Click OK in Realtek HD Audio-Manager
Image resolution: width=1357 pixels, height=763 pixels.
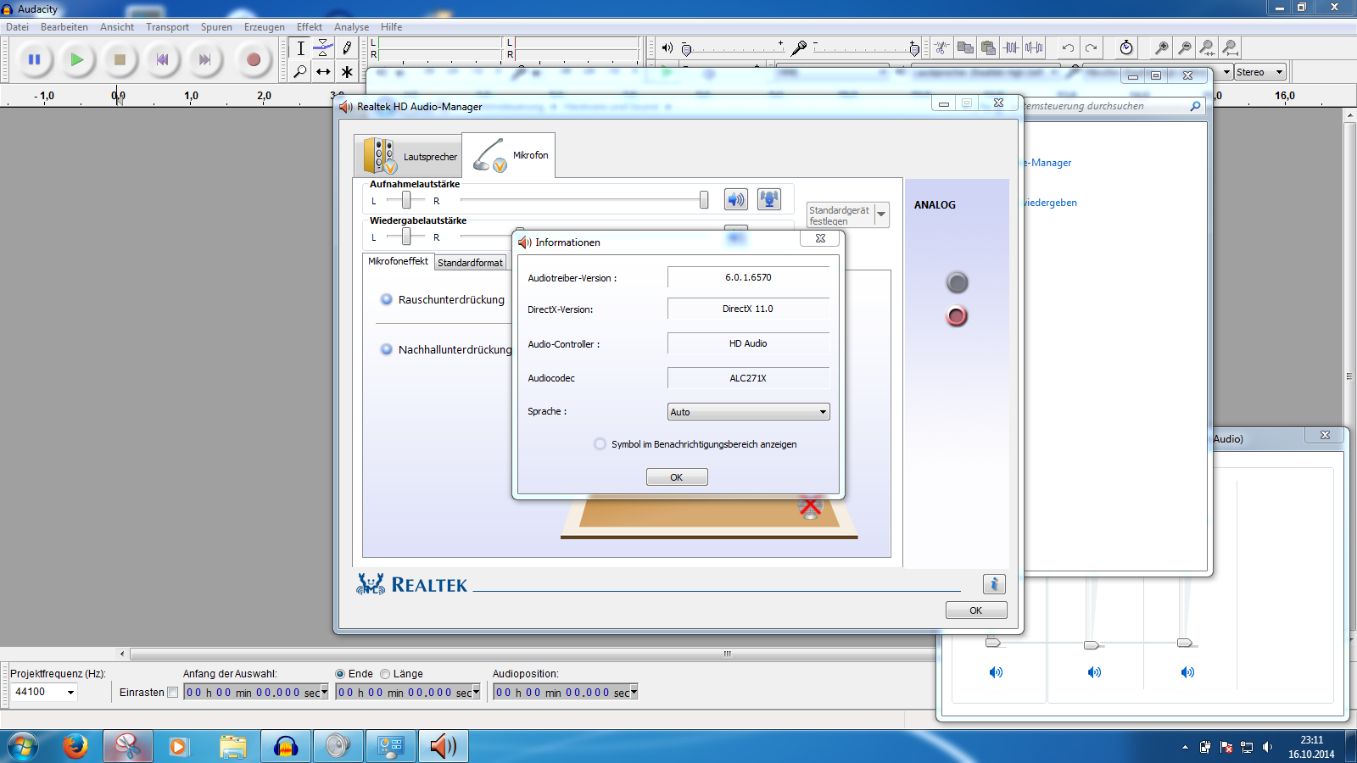(x=976, y=610)
